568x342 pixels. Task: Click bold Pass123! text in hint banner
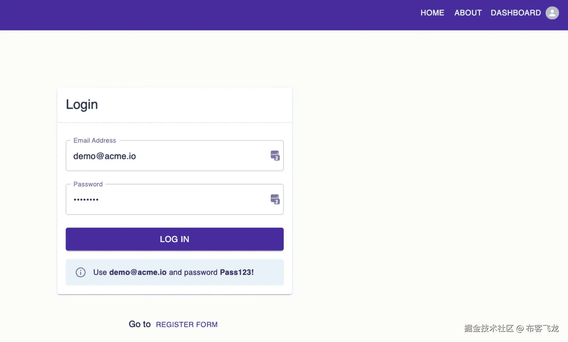pyautogui.click(x=237, y=272)
